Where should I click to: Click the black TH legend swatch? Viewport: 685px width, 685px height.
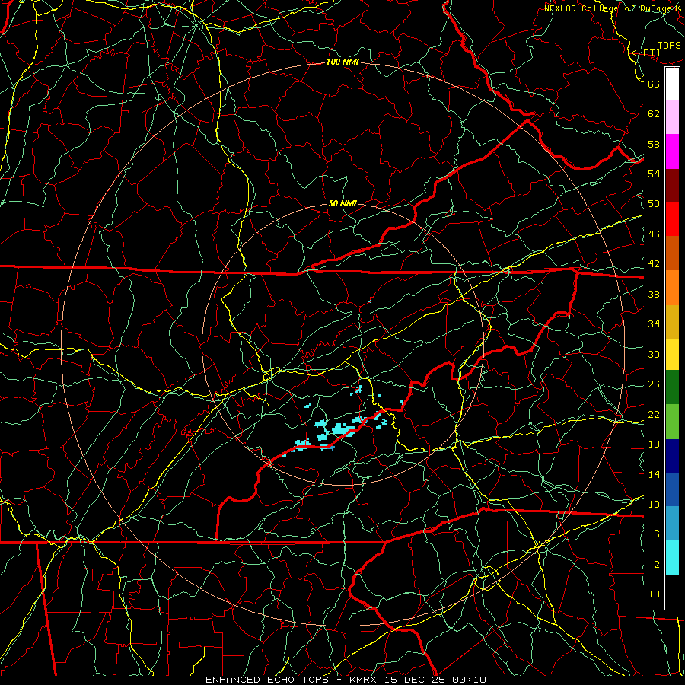[672, 592]
